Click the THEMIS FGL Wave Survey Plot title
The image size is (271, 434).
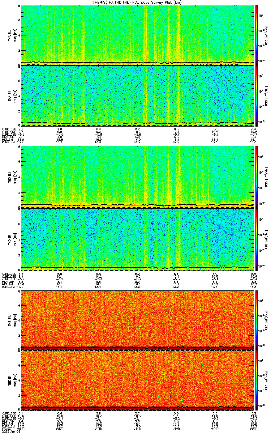click(x=137, y=2)
